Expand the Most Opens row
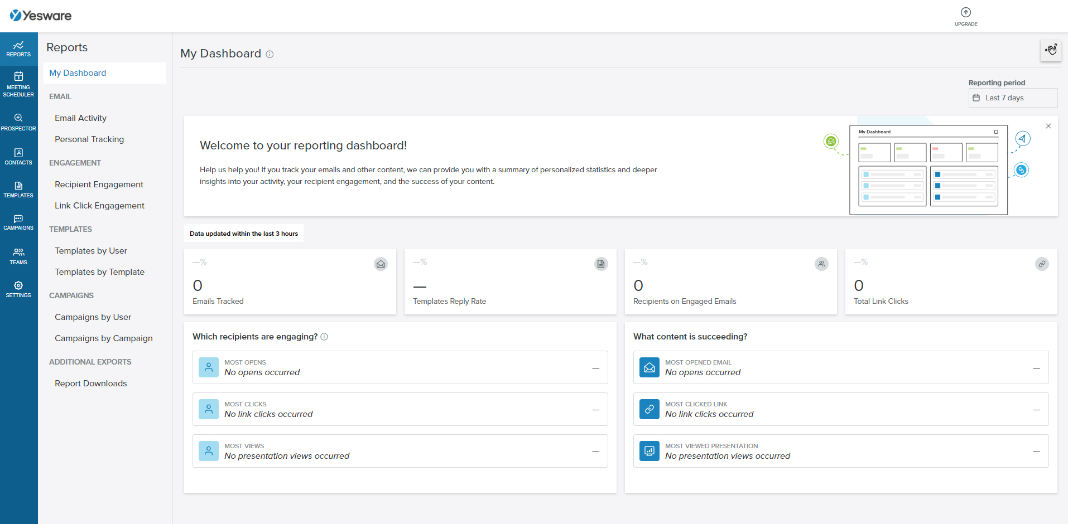This screenshot has height=524, width=1068. pyautogui.click(x=400, y=367)
